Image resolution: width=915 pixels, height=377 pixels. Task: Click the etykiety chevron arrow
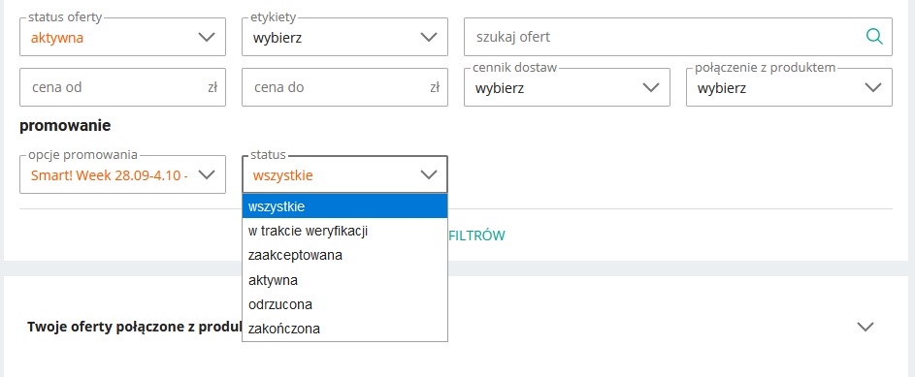[x=429, y=37]
